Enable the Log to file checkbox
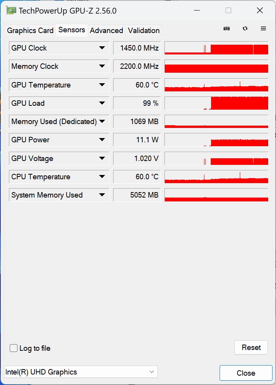Screen dimensions: 276x385 pos(14,348)
